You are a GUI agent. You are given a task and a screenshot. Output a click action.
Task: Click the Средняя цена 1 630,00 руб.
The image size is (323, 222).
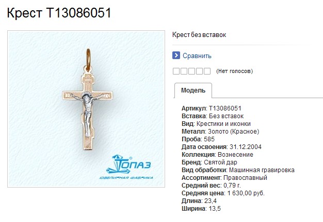(x=246, y=193)
